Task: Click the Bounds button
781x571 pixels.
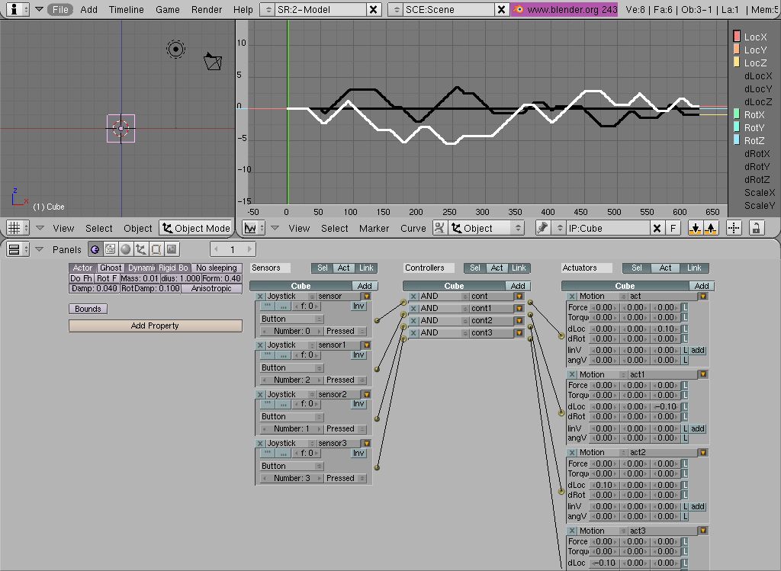Action: tap(88, 309)
